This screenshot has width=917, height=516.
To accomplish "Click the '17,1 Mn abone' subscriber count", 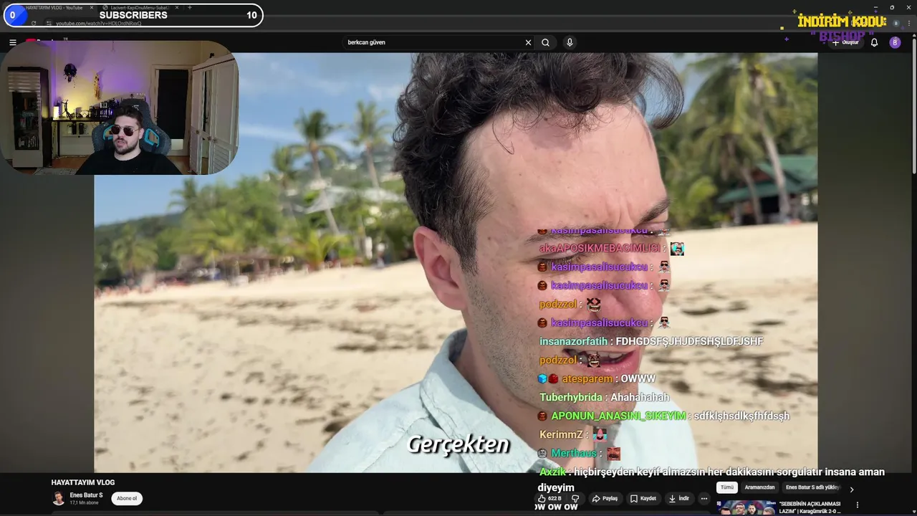I will pyautogui.click(x=84, y=503).
